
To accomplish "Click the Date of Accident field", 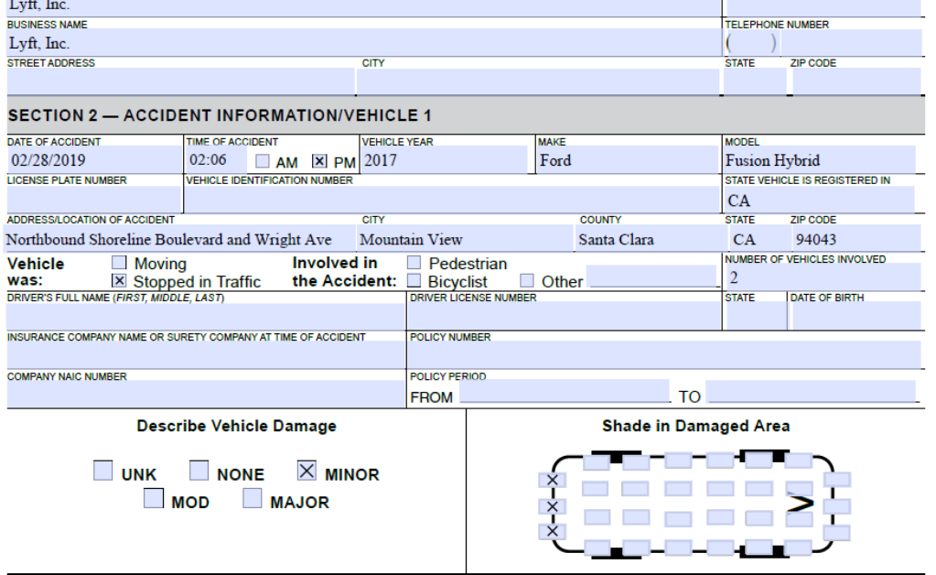I will [93, 160].
